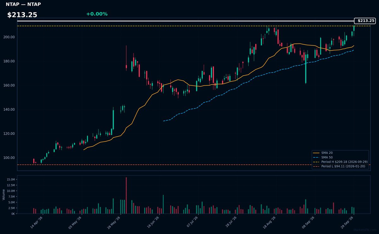Click the 180.00 price axis label
Viewport: 379px width, 234px height.
click(10, 61)
